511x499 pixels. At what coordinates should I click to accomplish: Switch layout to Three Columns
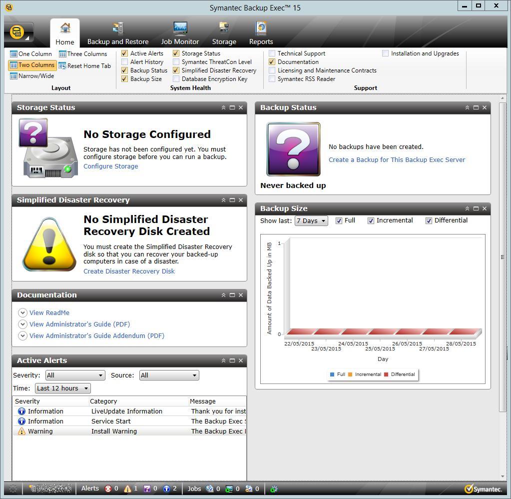[83, 54]
